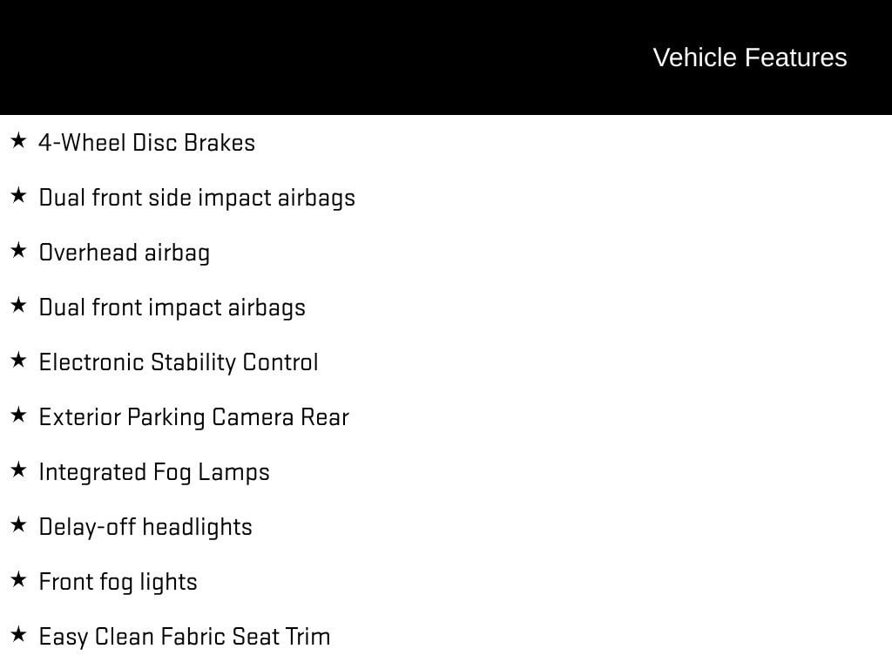The height and width of the screenshot is (669, 892).
Task: Select the Exterior Parking Camera Rear text
Action: [x=193, y=417]
